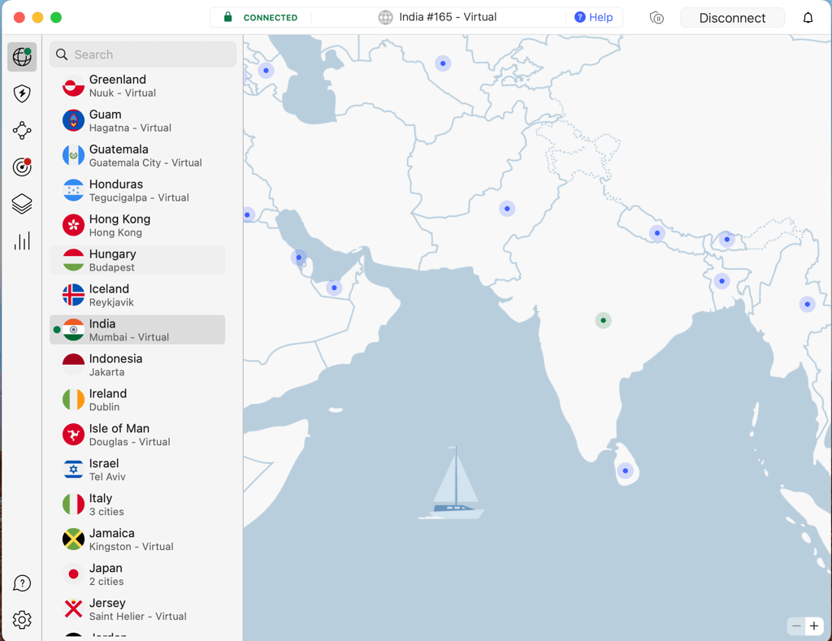
Task: Select Hong Kong server
Action: 137,226
